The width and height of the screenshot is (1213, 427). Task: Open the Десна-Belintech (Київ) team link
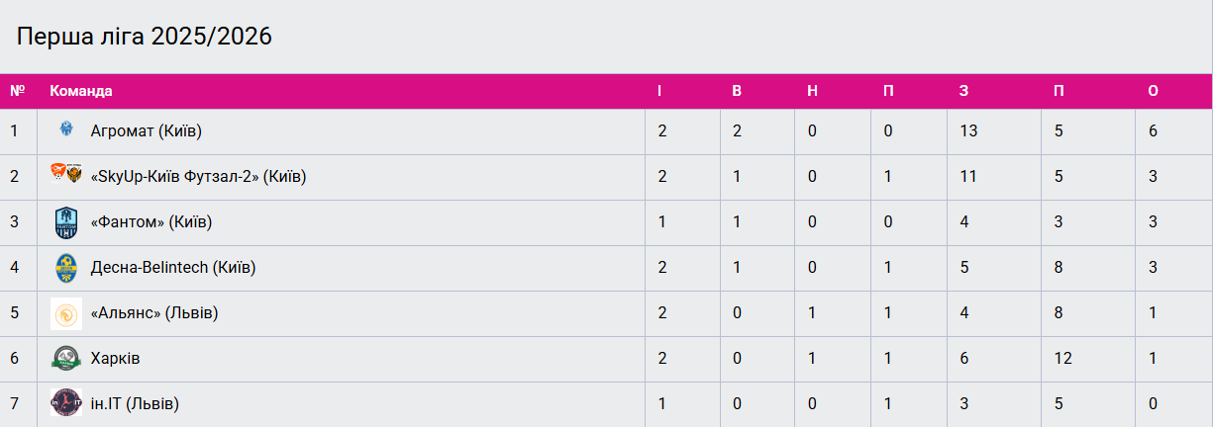pyautogui.click(x=173, y=268)
